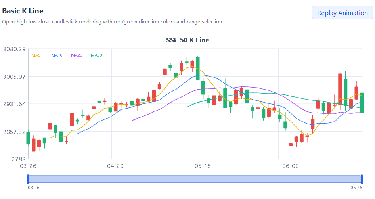Click the tall green candlestick near 05-15
The height and width of the screenshot is (199, 375).
197,69
